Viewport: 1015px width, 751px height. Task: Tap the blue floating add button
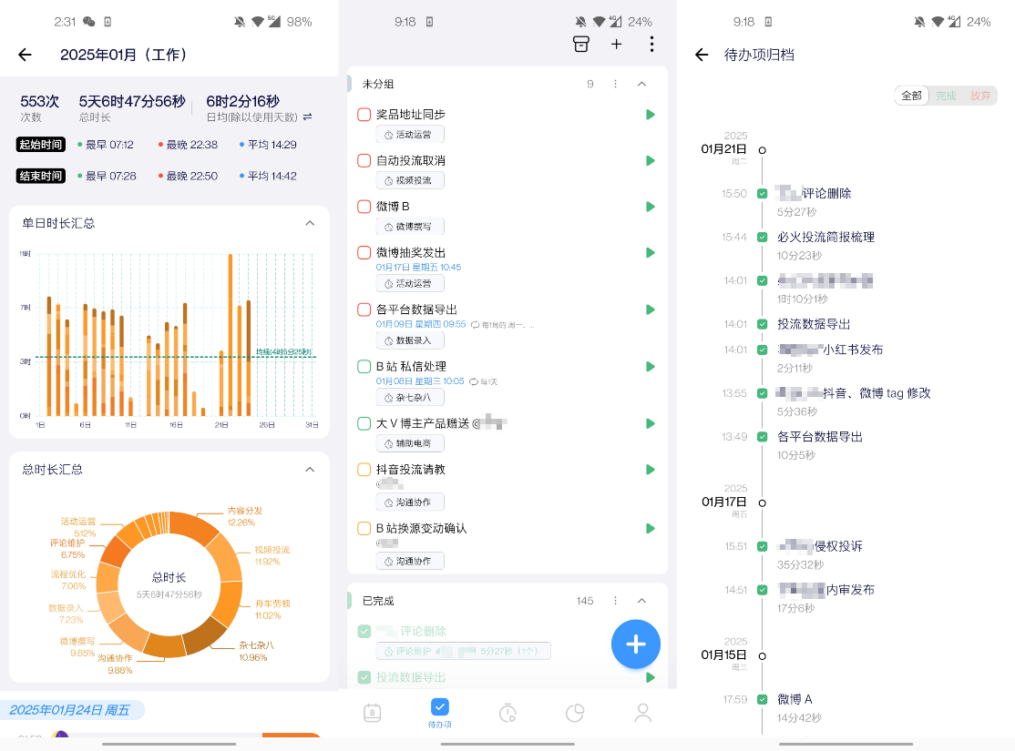pyautogui.click(x=635, y=644)
